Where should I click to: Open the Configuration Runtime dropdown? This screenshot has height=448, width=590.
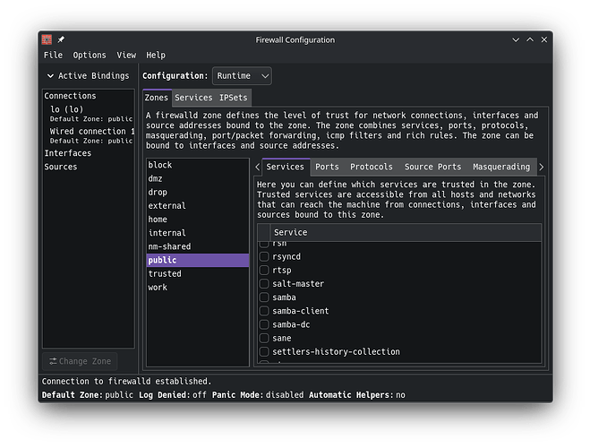pyautogui.click(x=242, y=76)
